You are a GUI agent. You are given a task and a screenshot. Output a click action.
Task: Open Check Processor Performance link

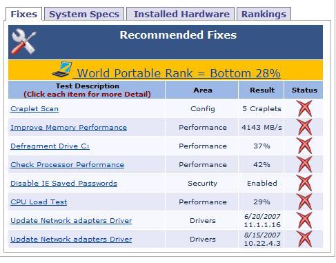point(67,164)
